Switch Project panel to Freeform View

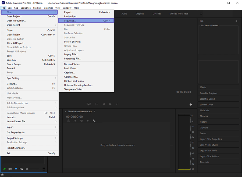(x=22, y=169)
